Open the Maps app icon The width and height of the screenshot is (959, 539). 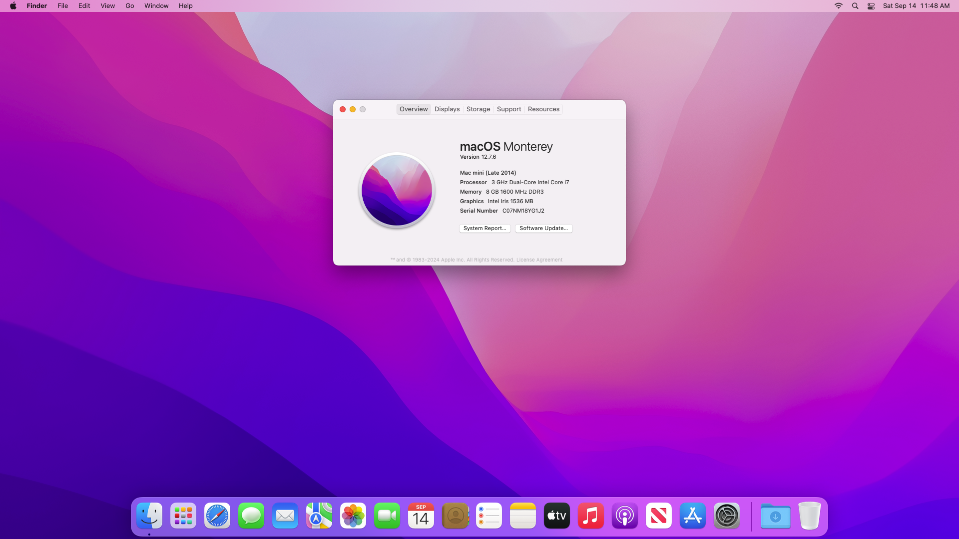(x=319, y=516)
